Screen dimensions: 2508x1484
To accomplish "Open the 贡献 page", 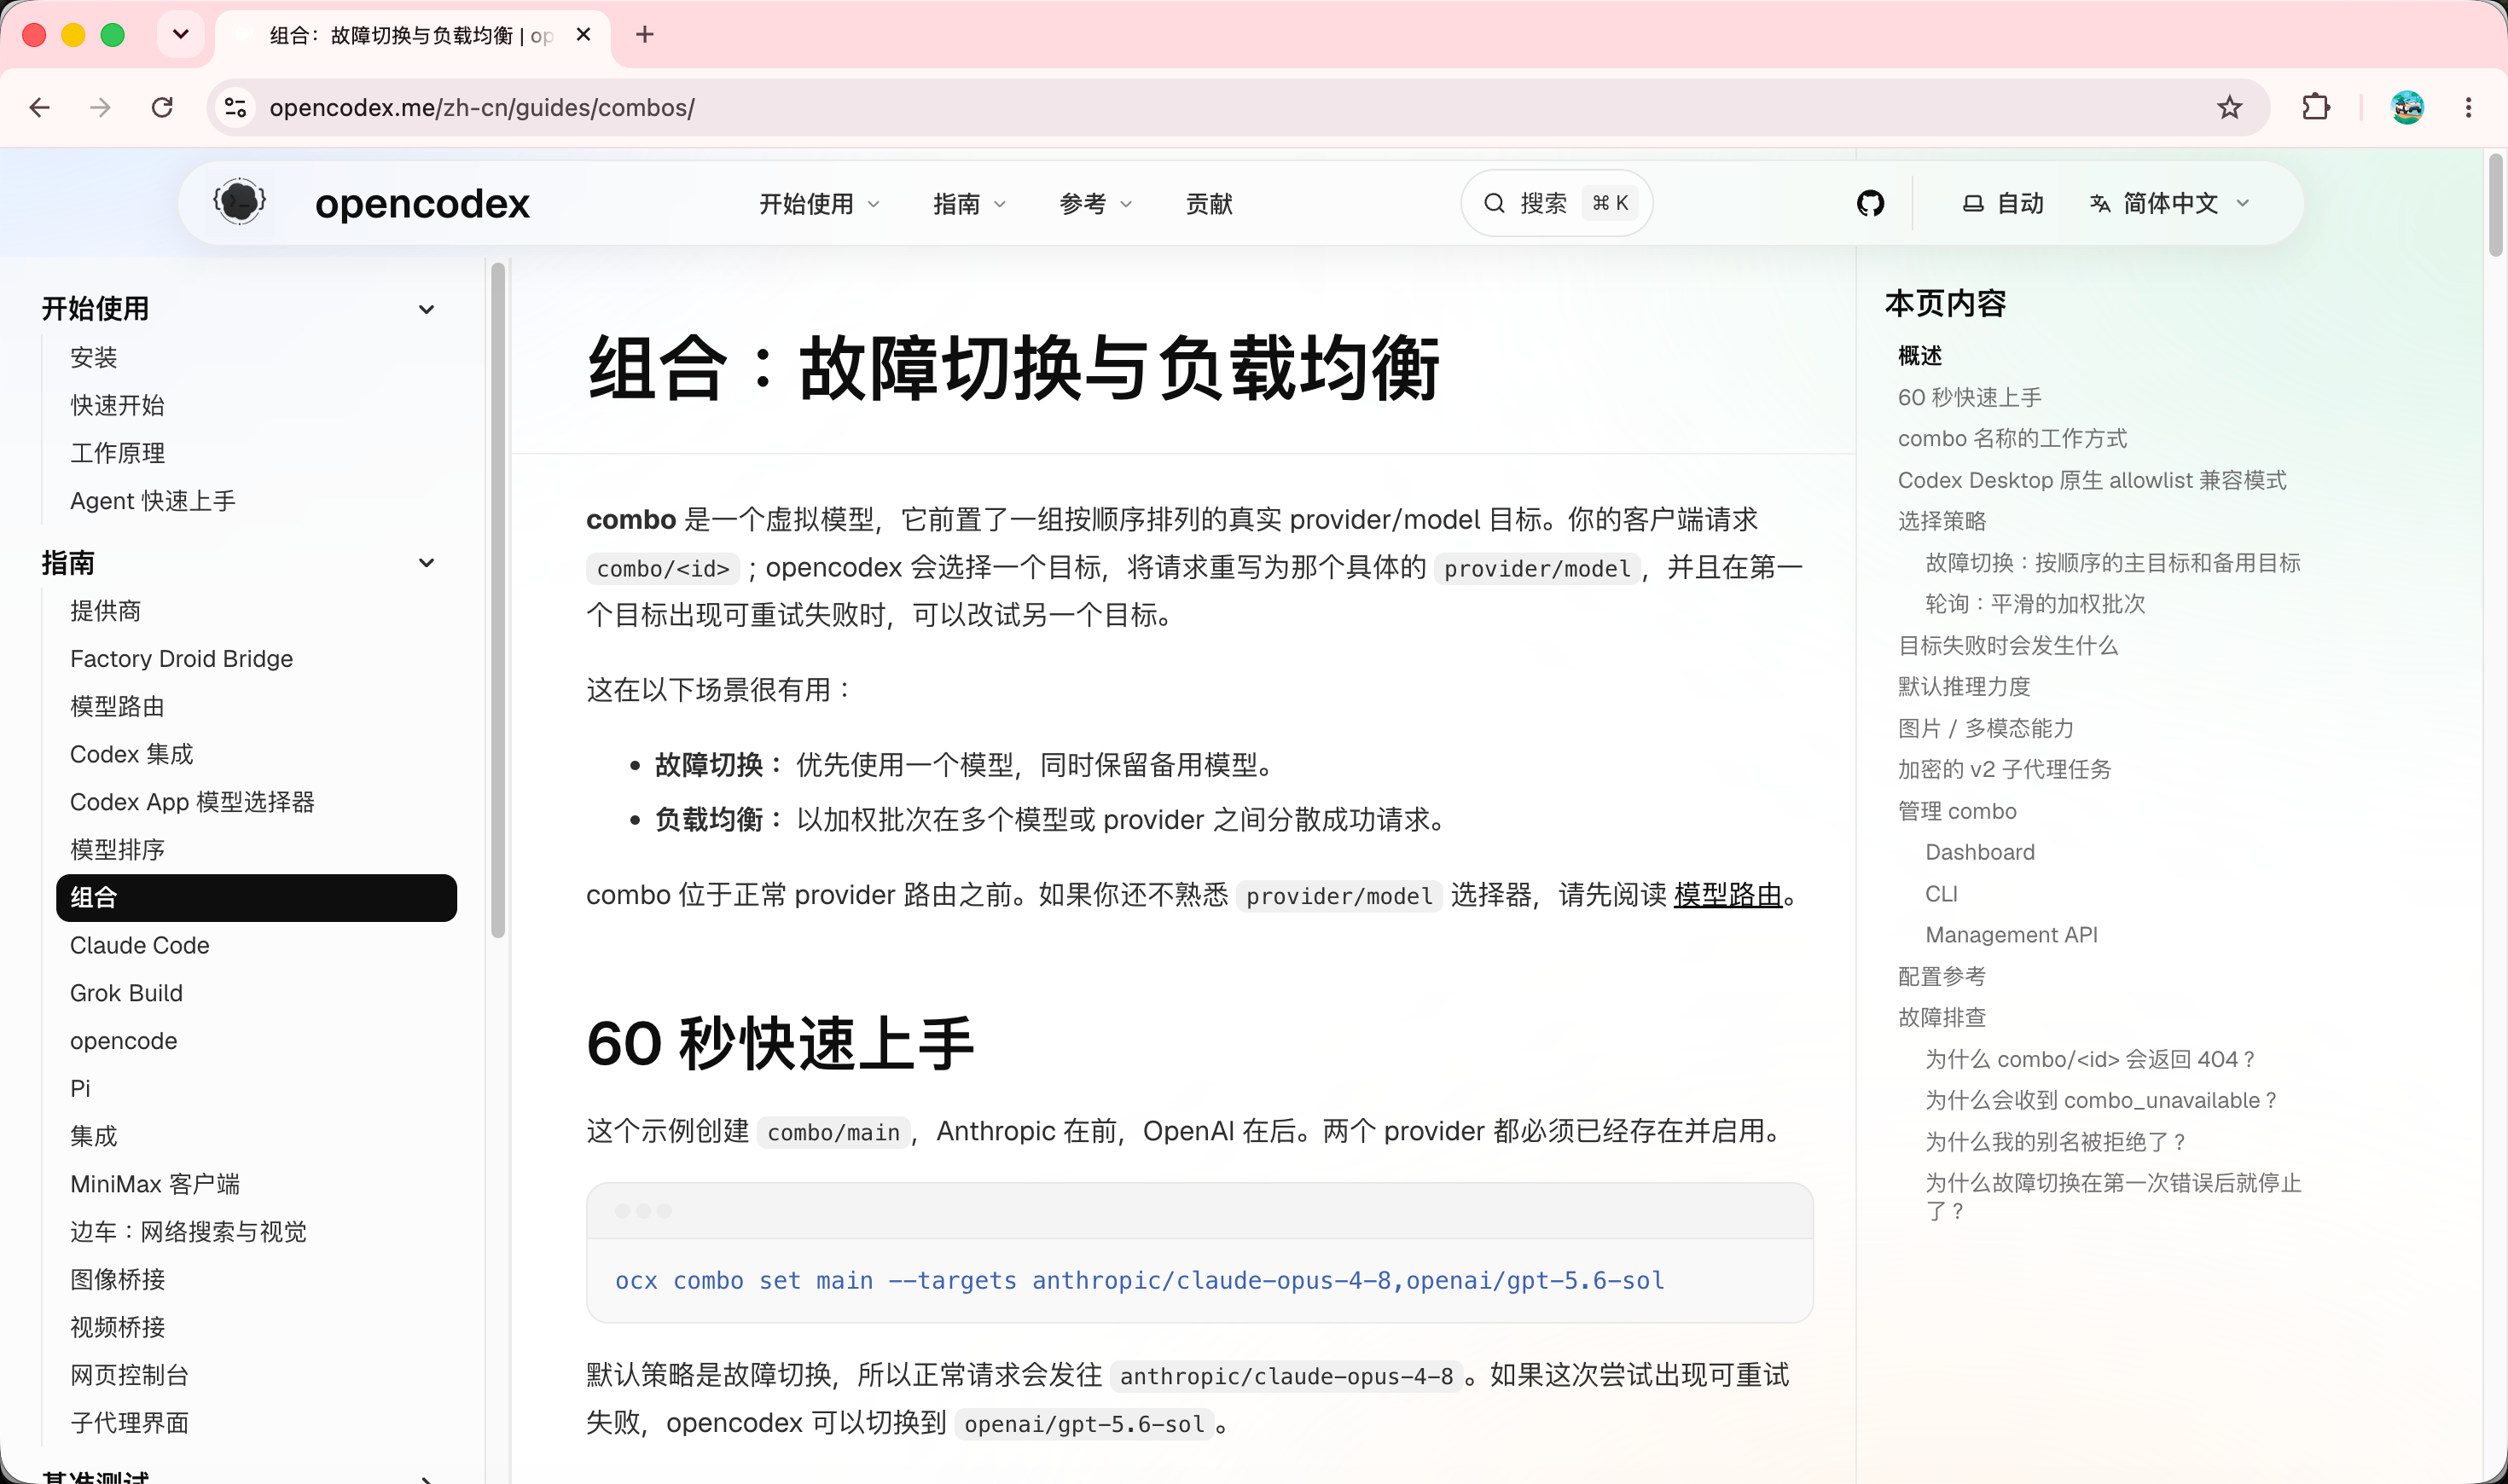I will [x=1209, y=204].
